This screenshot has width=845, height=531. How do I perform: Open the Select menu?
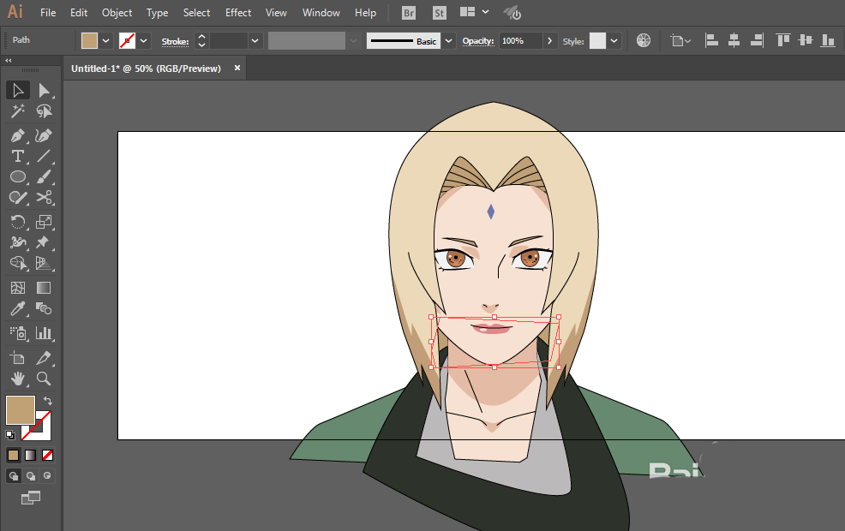pos(197,12)
